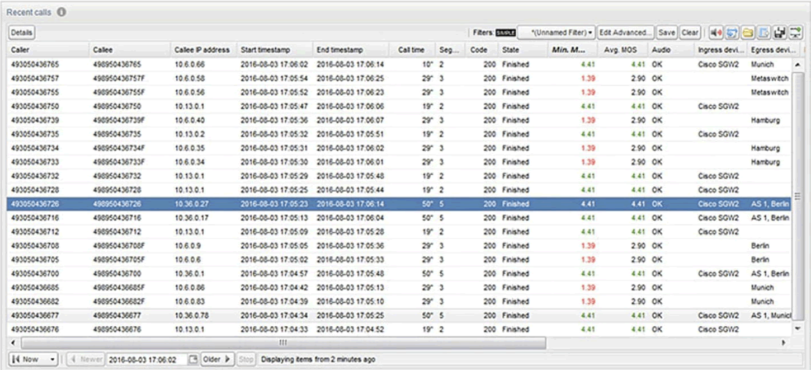
Task: Click the Details button
Action: 21,32
